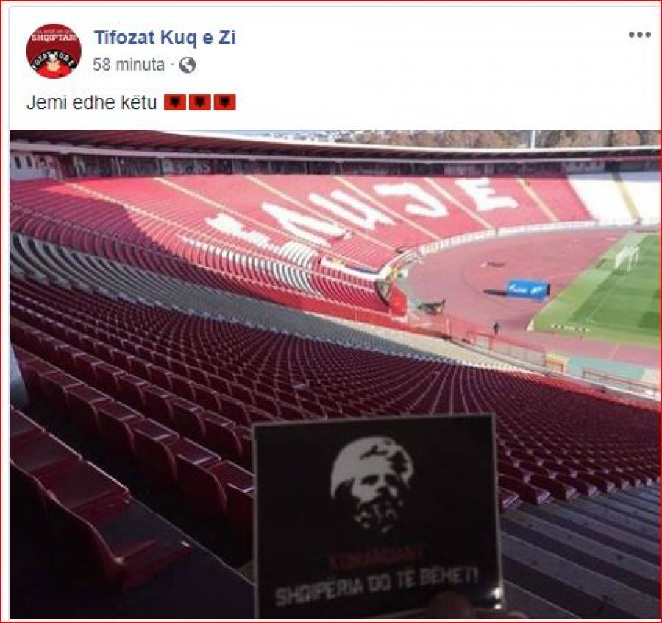Click the blue advertising board near pitch
The height and width of the screenshot is (623, 662).
pyautogui.click(x=529, y=289)
